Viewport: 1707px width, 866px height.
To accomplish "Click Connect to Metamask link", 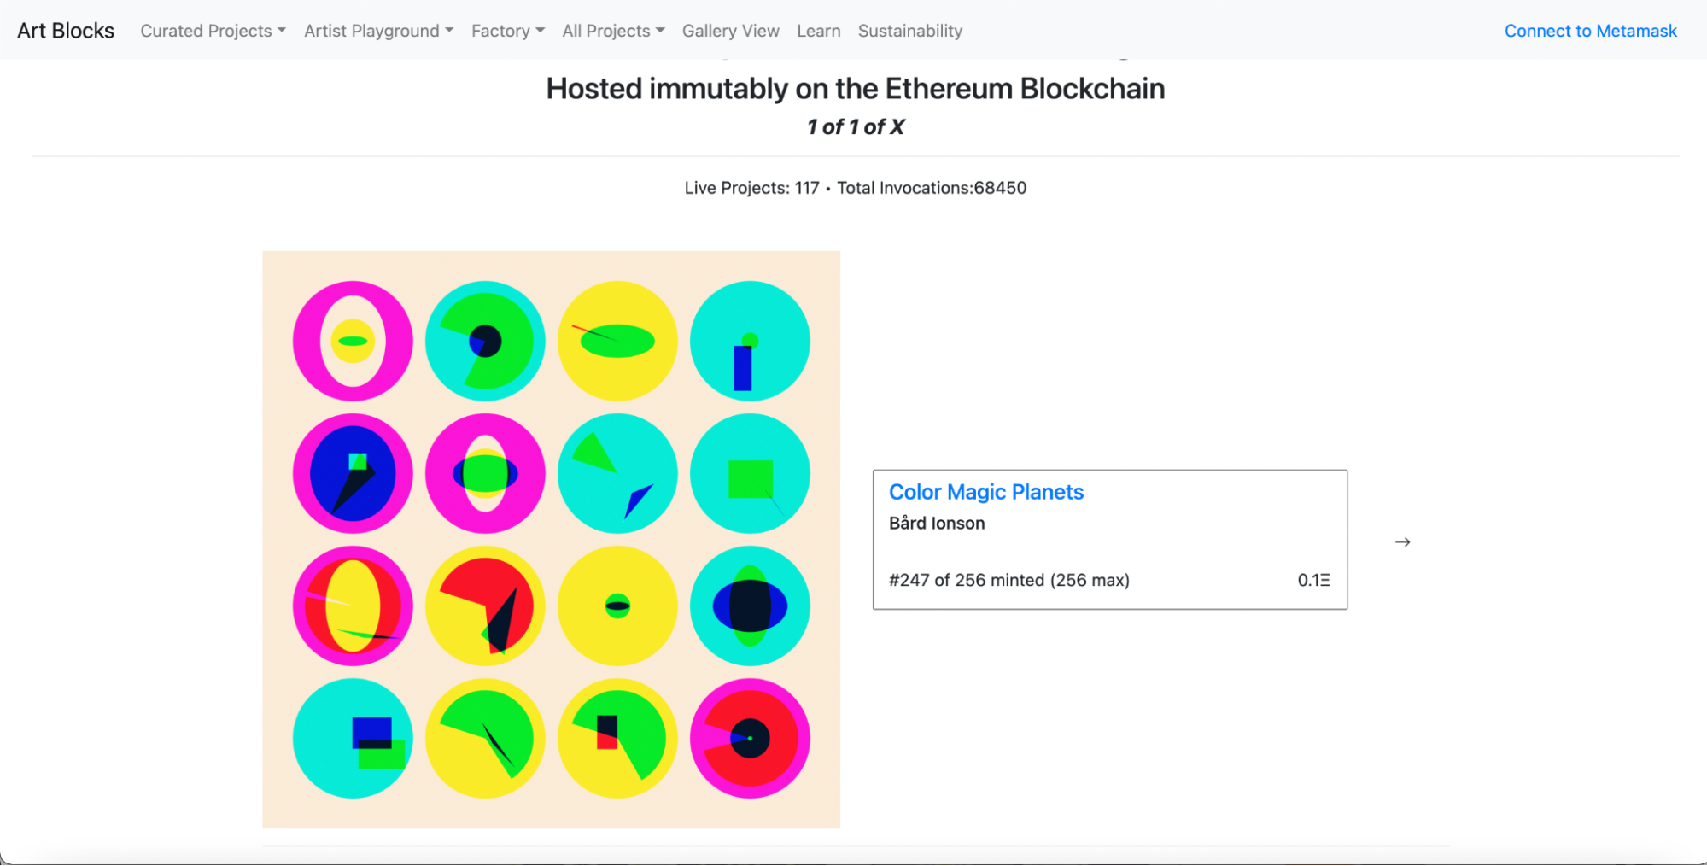I will coord(1591,31).
